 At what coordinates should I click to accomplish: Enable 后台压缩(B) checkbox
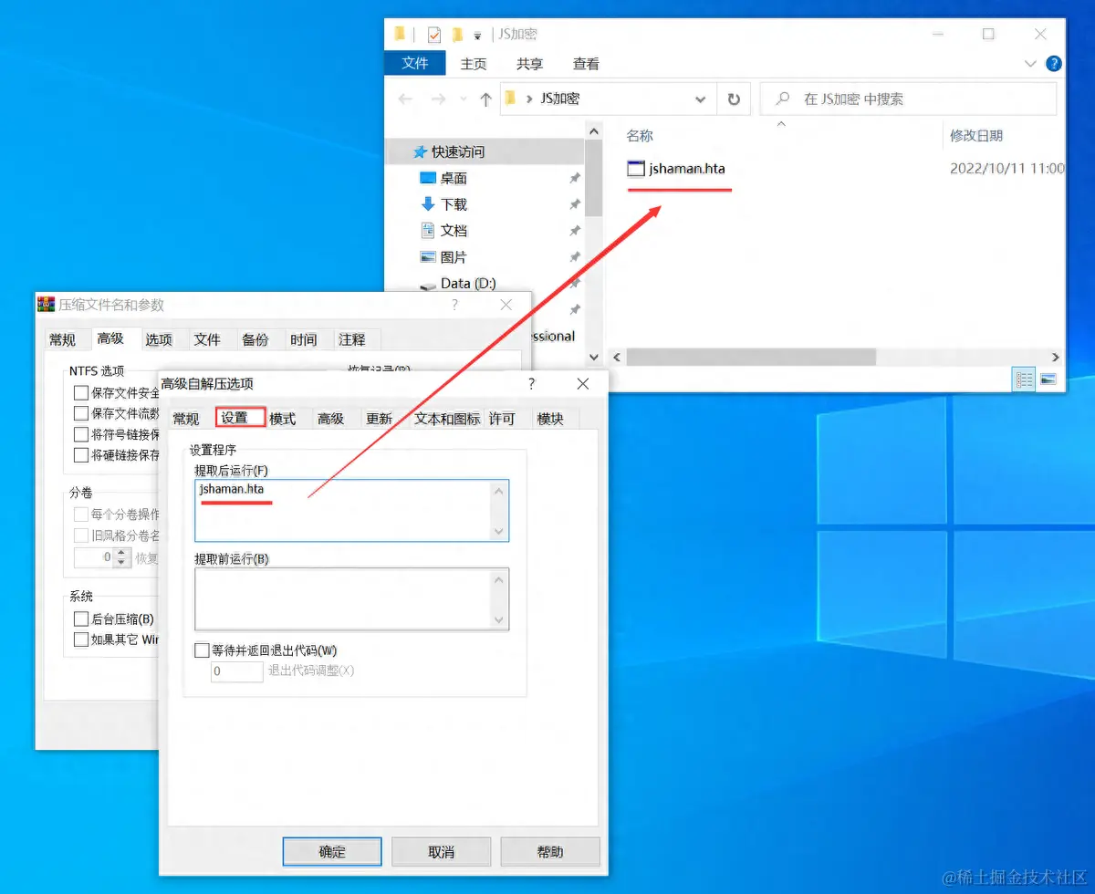pos(81,619)
